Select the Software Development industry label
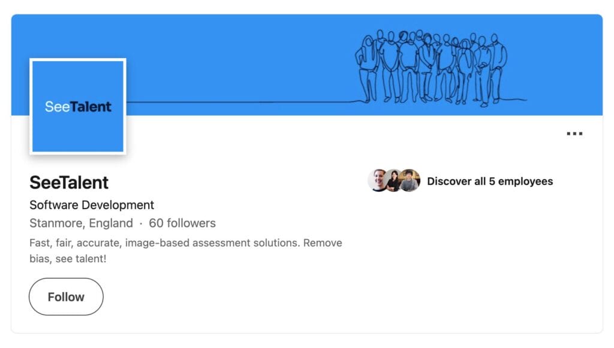The image size is (614, 348). [x=92, y=205]
